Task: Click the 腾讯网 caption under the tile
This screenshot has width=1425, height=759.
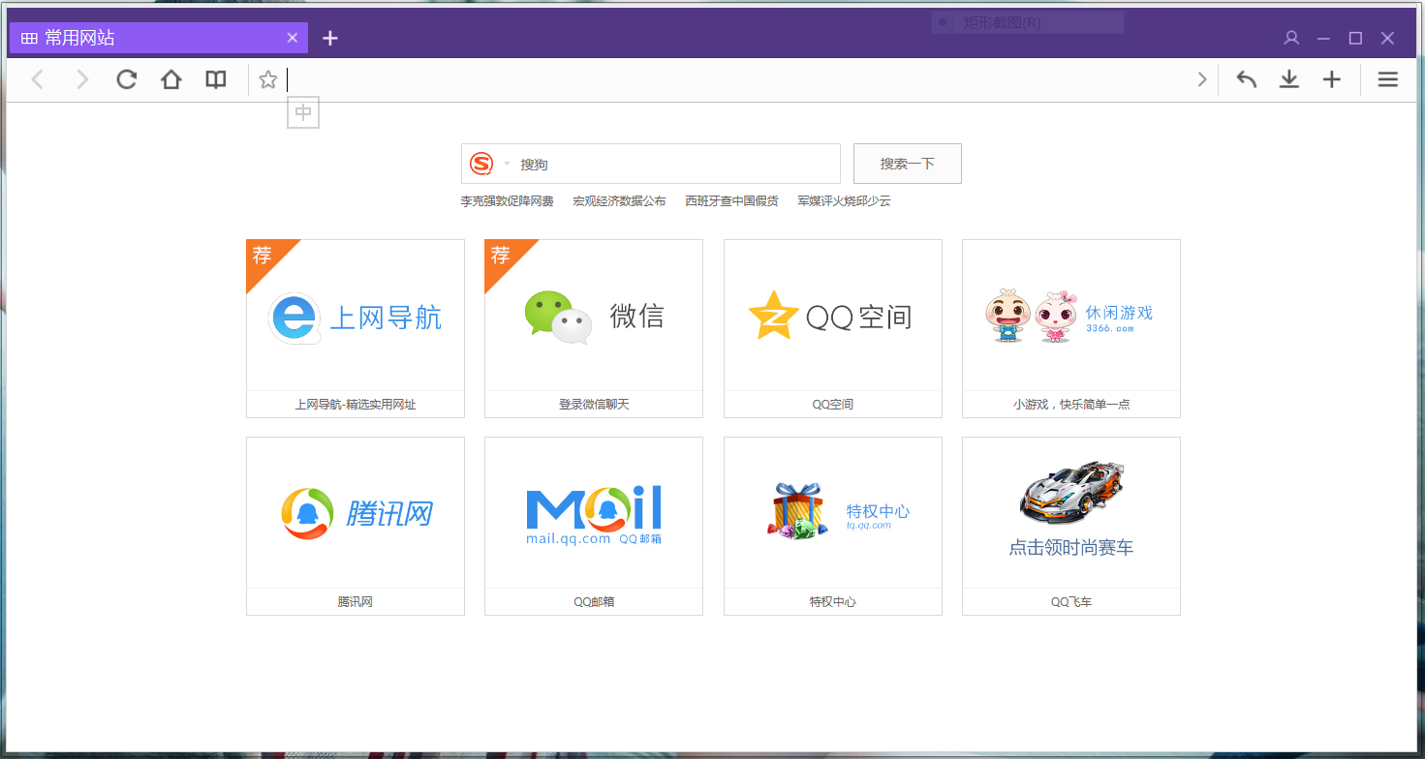Action: (x=356, y=602)
